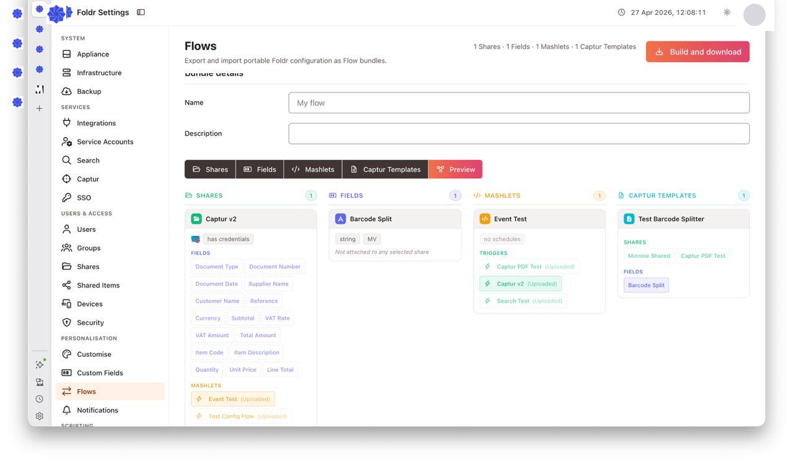This screenshot has width=793, height=463.
Task: Expand the Captur Templates count badge
Action: tap(743, 195)
